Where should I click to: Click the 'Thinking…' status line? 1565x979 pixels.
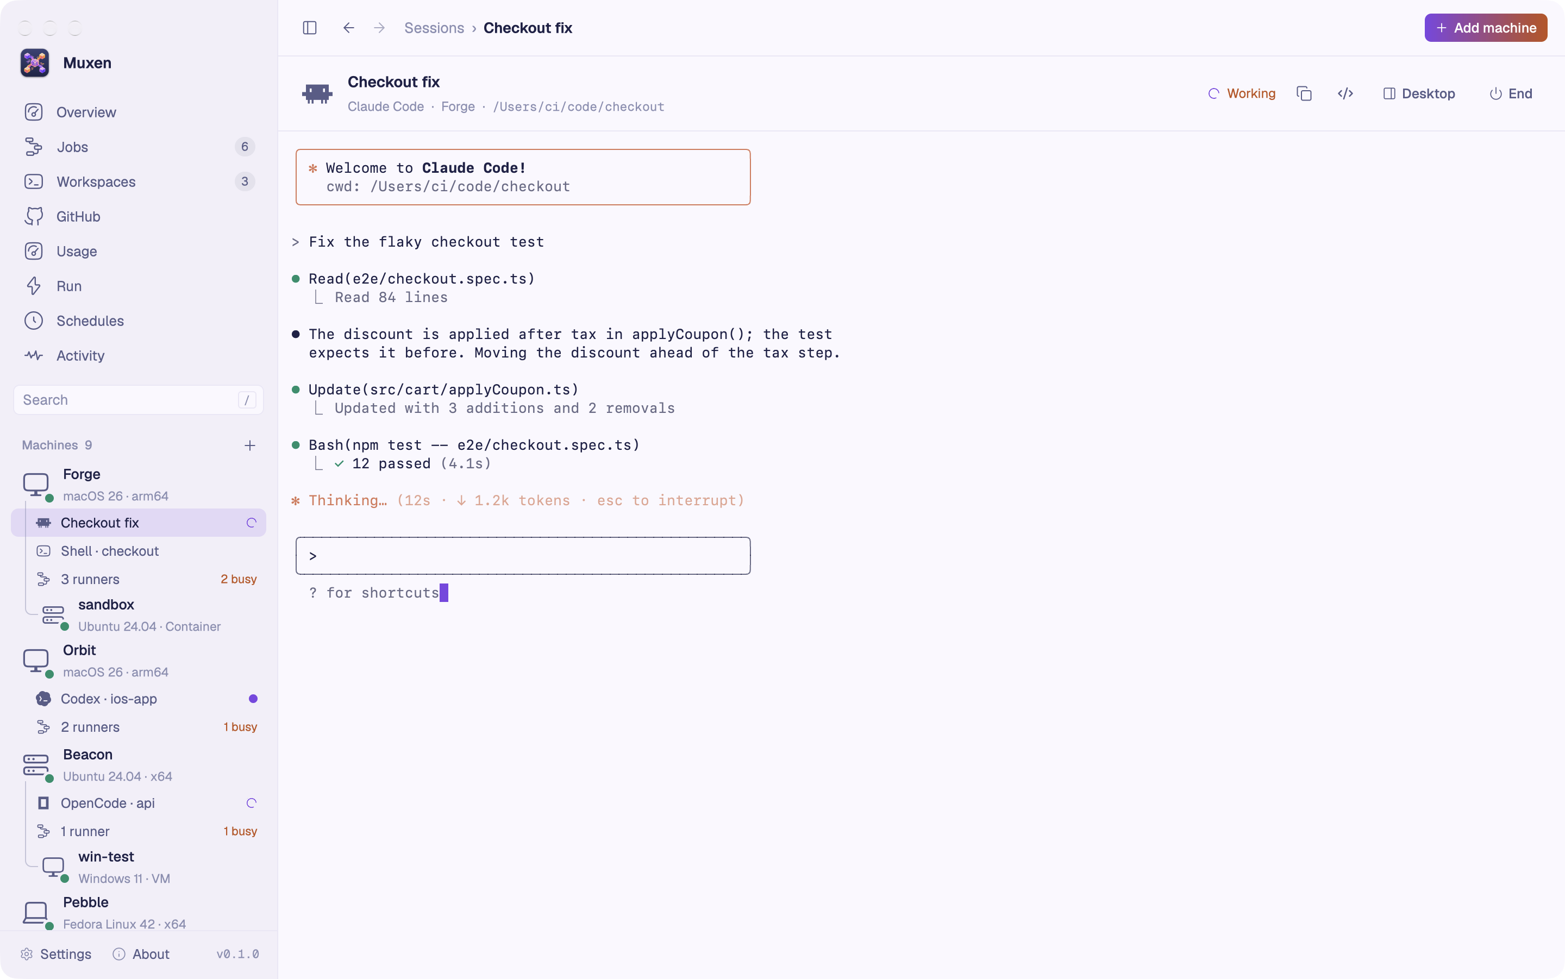point(518,500)
